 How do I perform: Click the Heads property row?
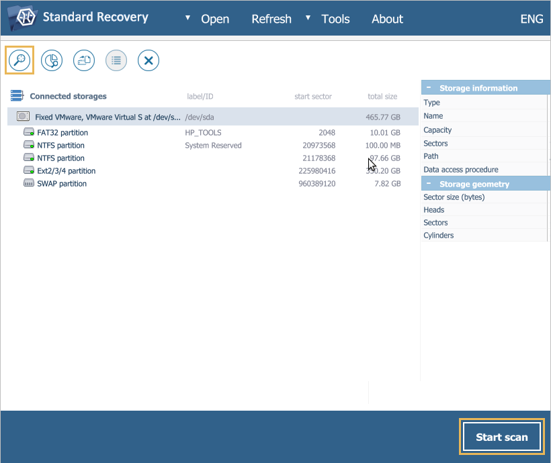[484, 209]
